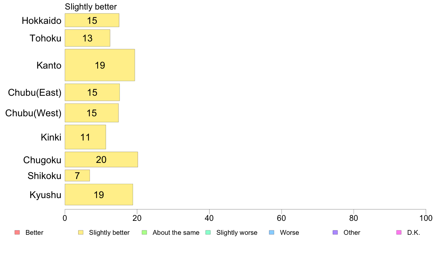The image size is (436, 270).
Task: Select the Chubu(East) bar
Action: 92,92
